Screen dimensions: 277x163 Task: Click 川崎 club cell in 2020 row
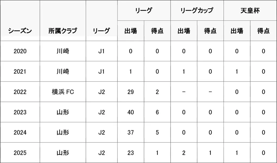[x=63, y=51]
